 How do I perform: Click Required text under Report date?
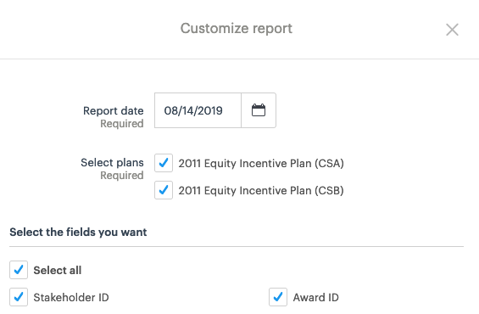click(122, 124)
